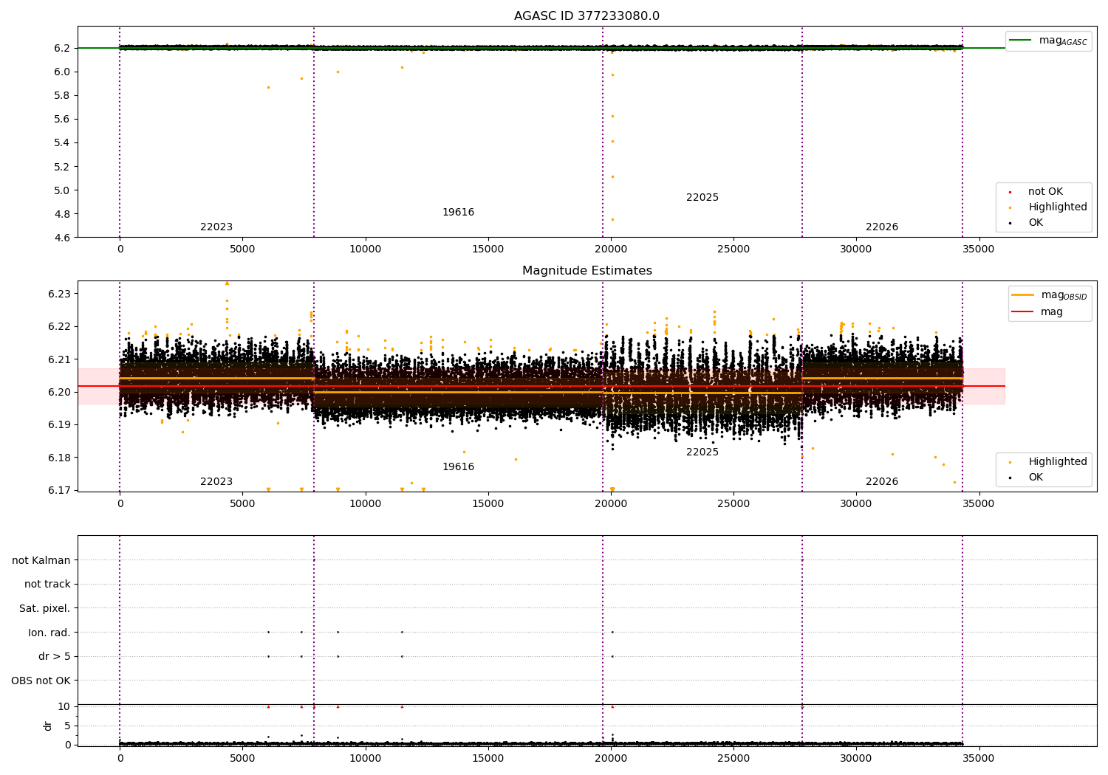Click the 'AGASC ID 377233080.0' plot title
This screenshot has height=775, width=1108.
point(587,16)
